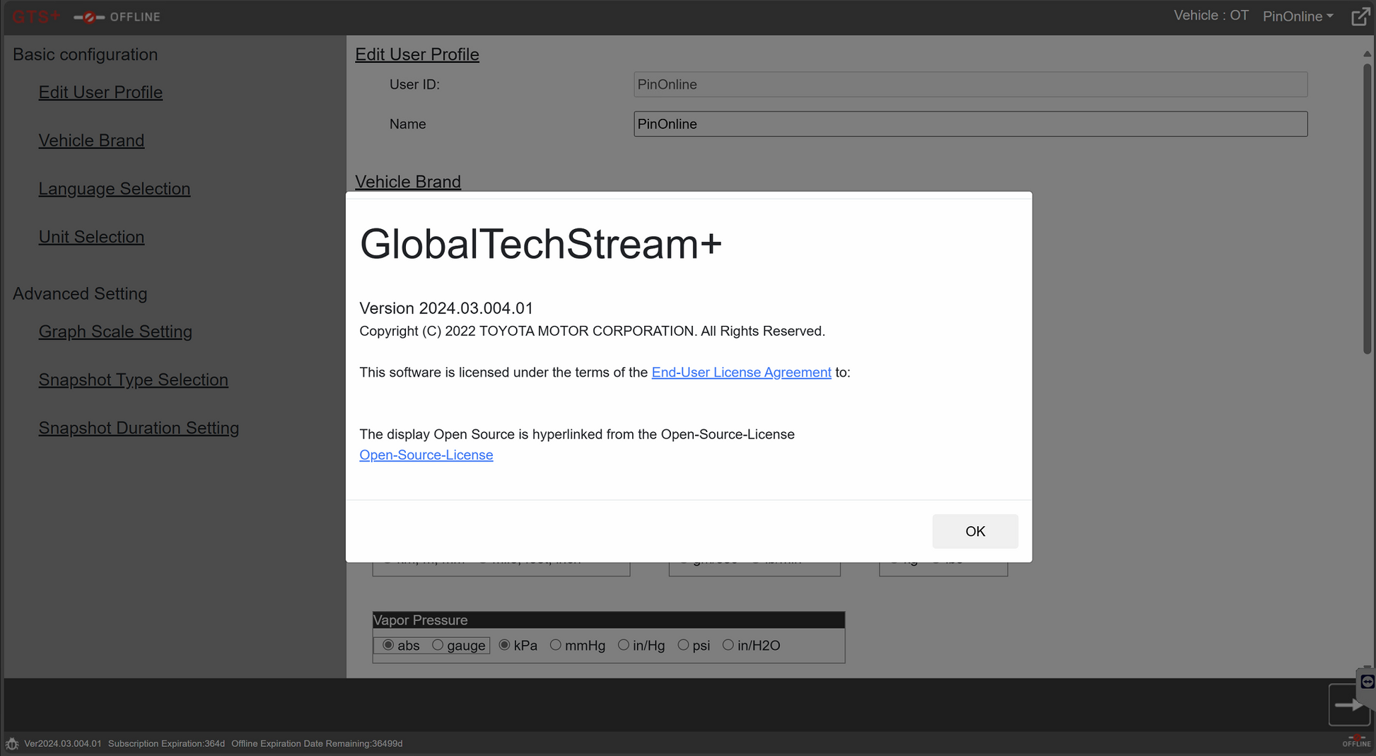Click the settings gear icon in status bar

(12, 744)
